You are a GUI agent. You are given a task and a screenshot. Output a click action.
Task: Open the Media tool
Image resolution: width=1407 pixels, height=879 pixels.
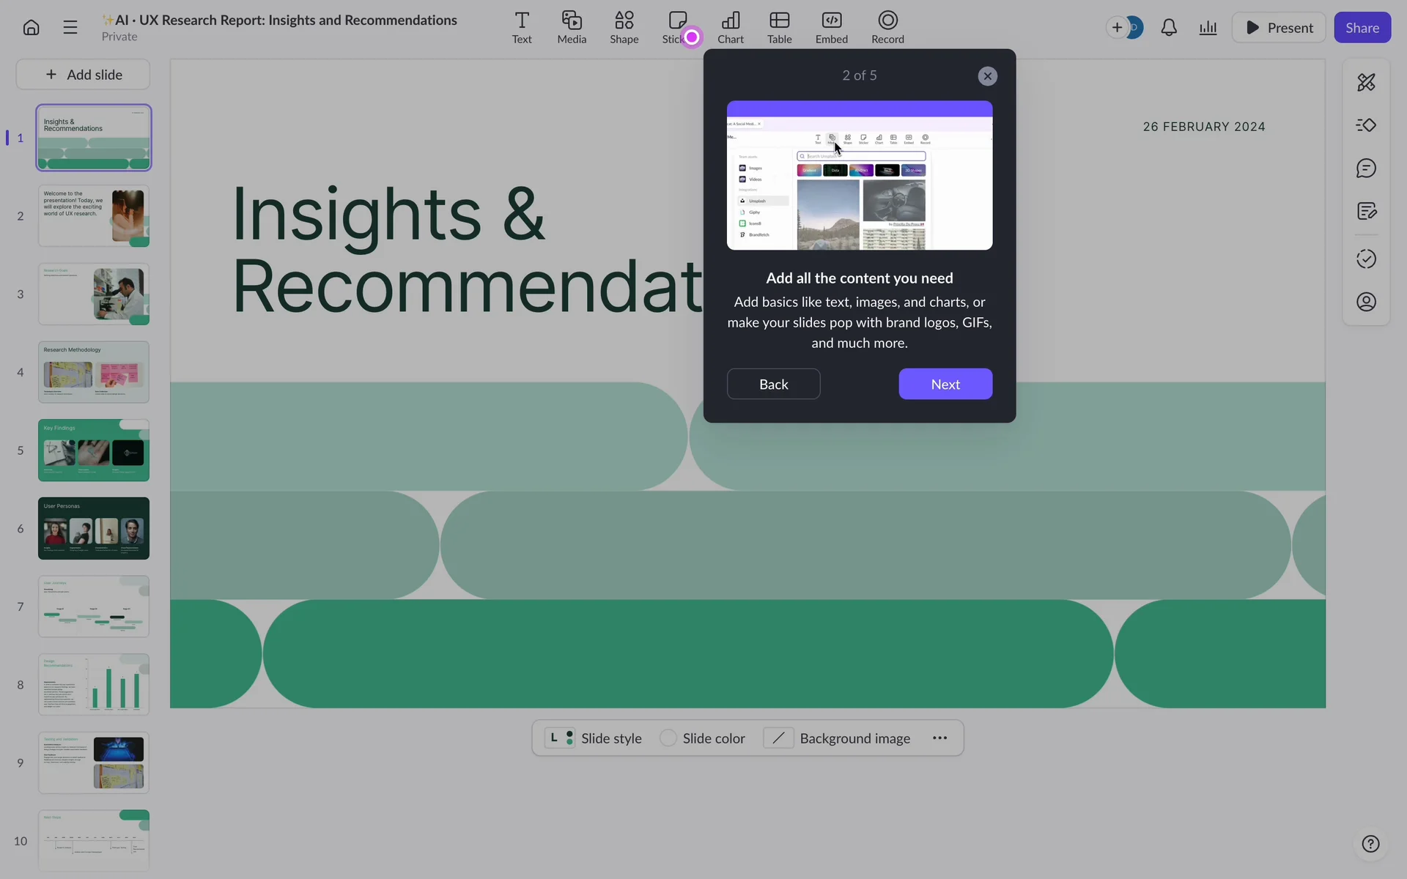coord(572,27)
